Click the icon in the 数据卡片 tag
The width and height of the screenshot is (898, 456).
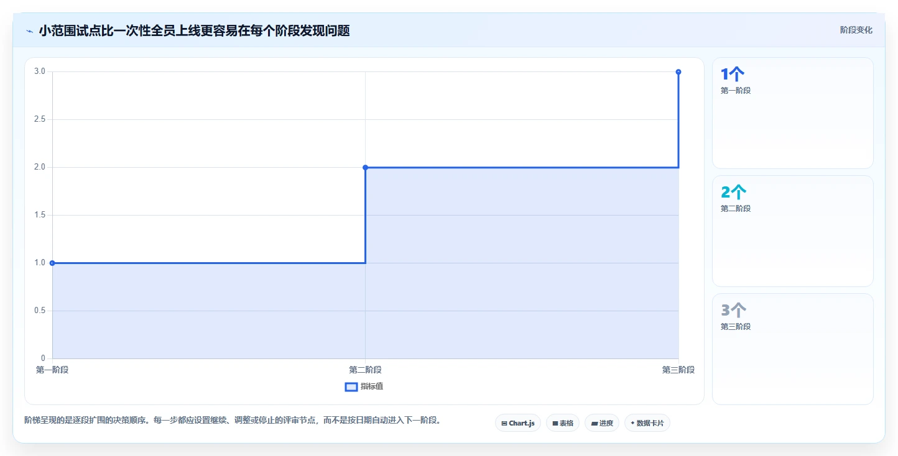click(632, 423)
